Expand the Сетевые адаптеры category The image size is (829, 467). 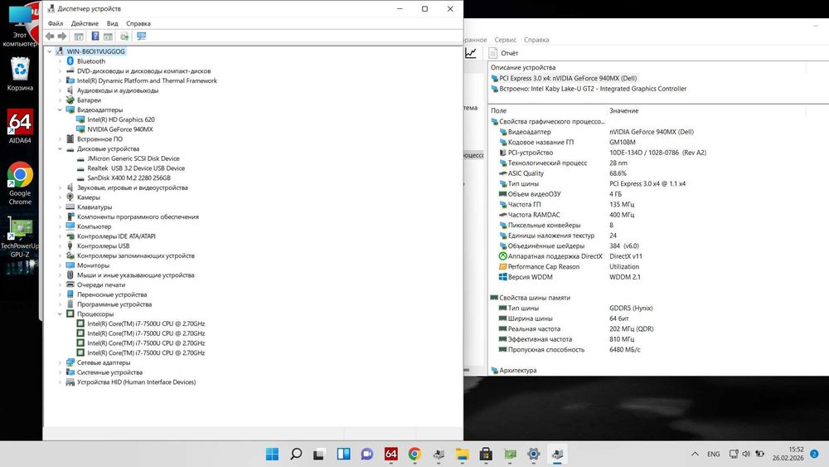click(x=60, y=362)
